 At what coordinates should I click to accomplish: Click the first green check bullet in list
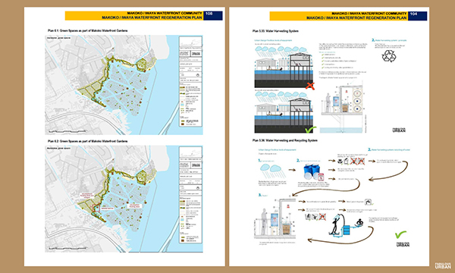(x=323, y=55)
